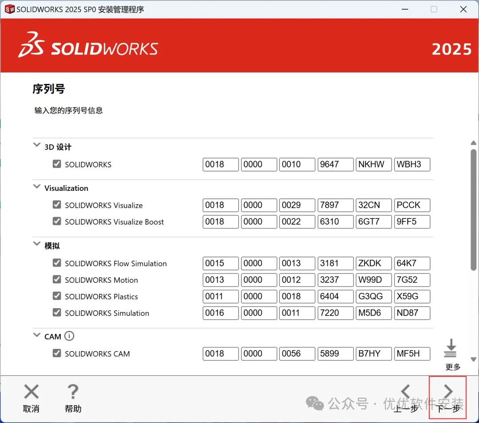The height and width of the screenshot is (423, 479).
Task: Click SOLIDWORKS serial field containing NKHW
Action: [x=373, y=164]
